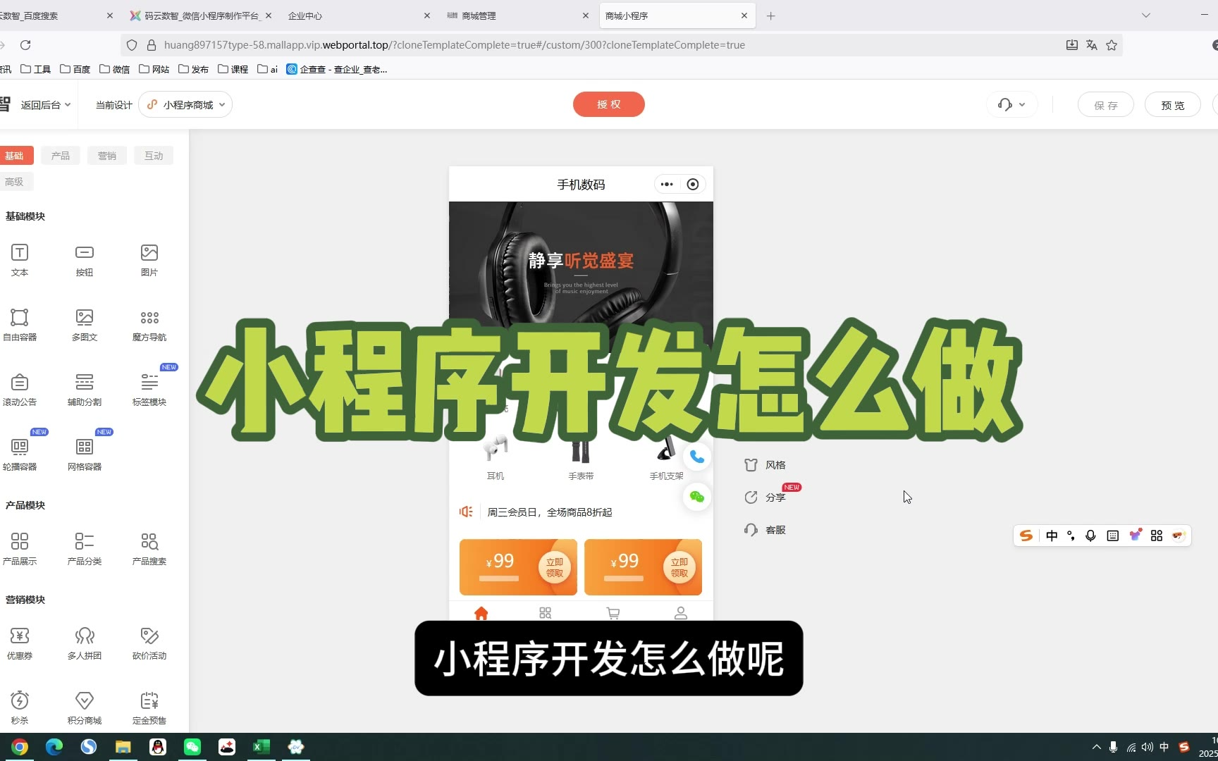Switch to the 基础 module tab
The width and height of the screenshot is (1218, 761).
coord(14,156)
